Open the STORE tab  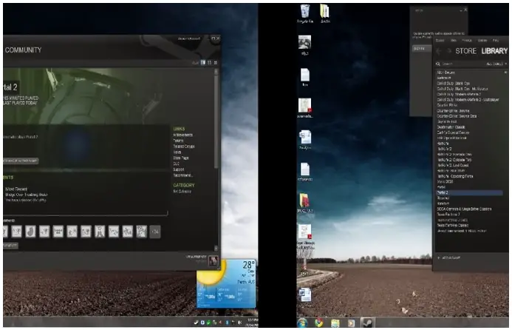click(x=465, y=51)
